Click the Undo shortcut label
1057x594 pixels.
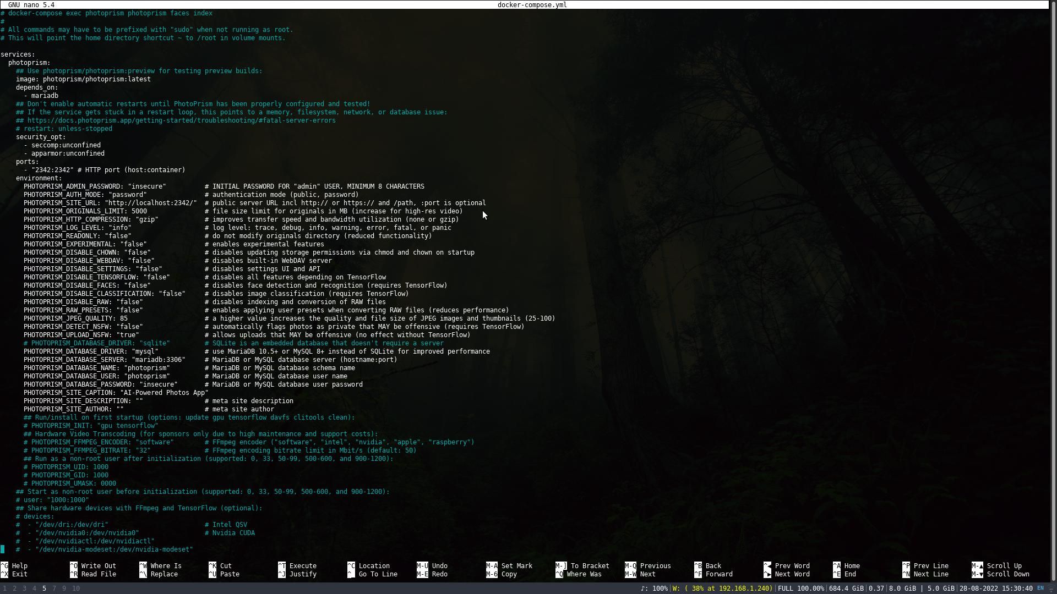[x=439, y=566]
